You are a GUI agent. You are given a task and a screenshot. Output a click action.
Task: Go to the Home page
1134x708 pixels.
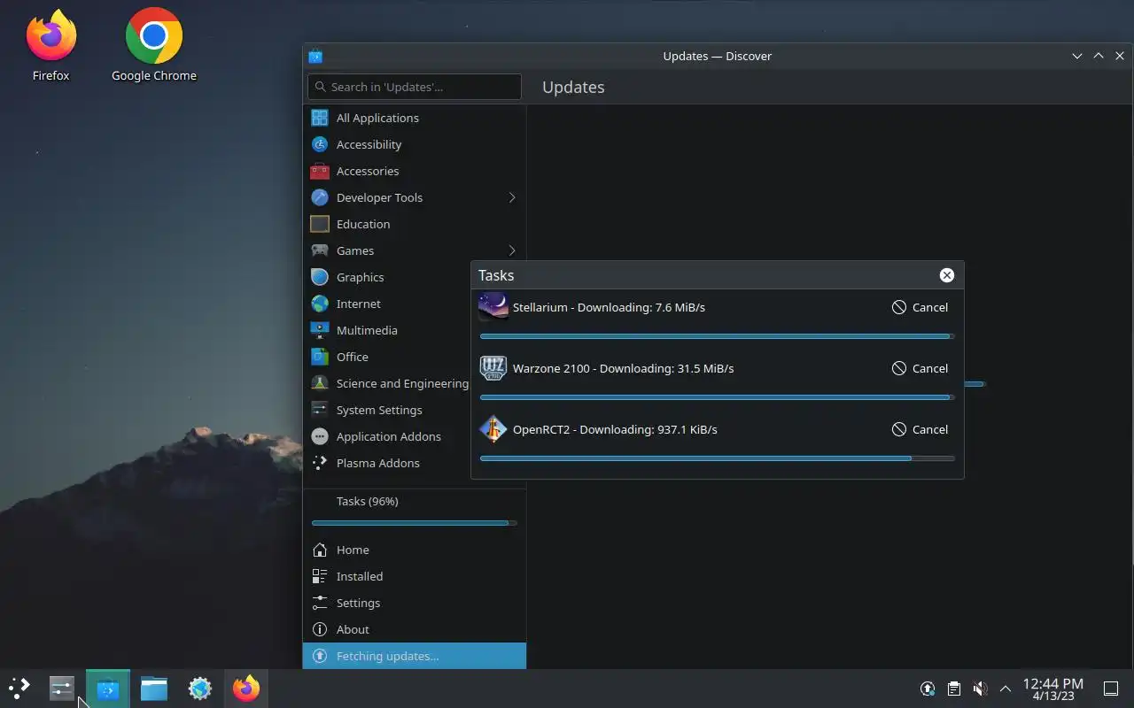point(415,550)
